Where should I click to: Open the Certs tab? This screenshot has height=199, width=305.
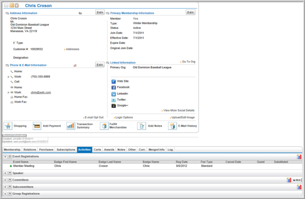[97, 150]
